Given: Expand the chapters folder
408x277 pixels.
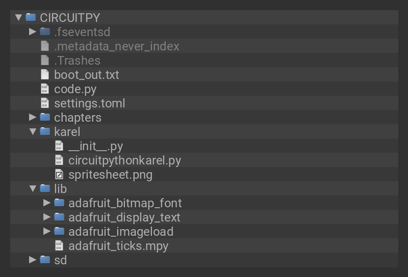Looking at the screenshot, I should click(x=33, y=118).
